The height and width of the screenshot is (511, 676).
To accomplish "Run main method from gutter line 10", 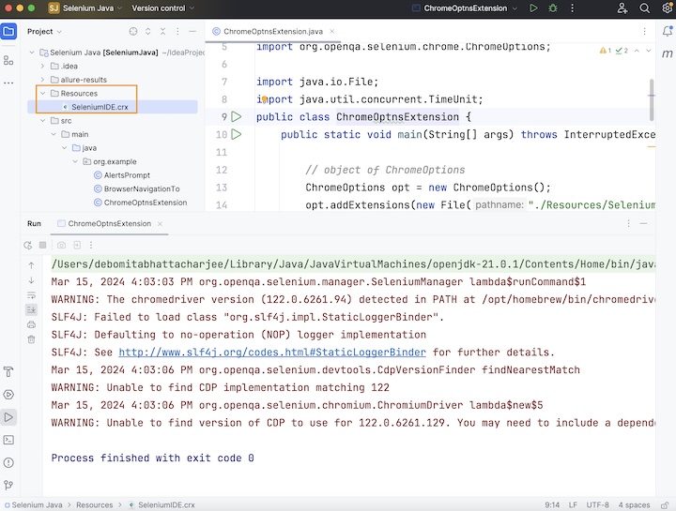I will 237,134.
